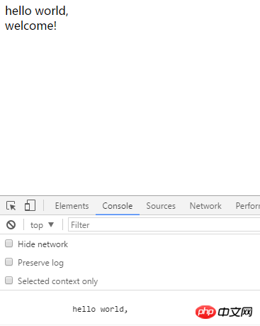The height and width of the screenshot is (326, 260).
Task: Switch to the Elements tab
Action: coord(72,206)
